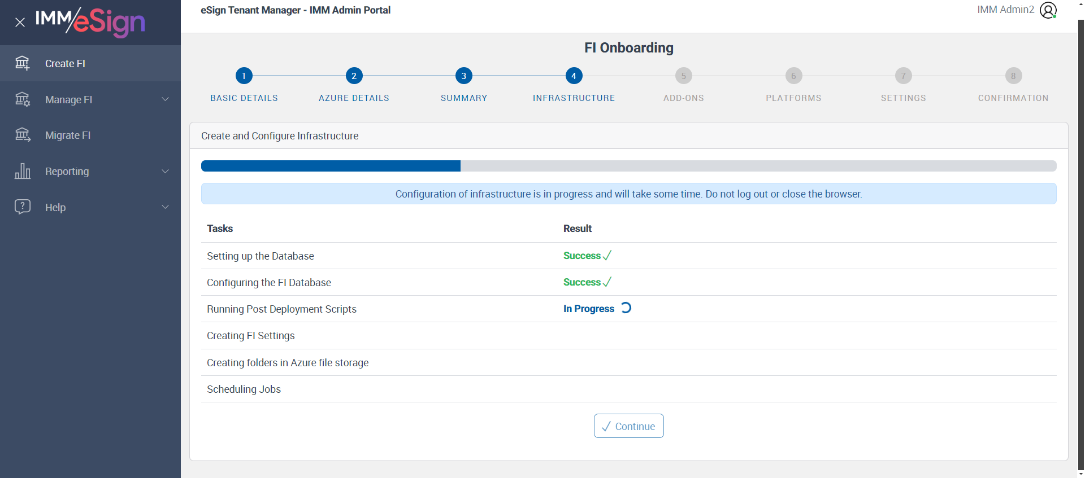Click the Create FI bank icon

click(23, 63)
